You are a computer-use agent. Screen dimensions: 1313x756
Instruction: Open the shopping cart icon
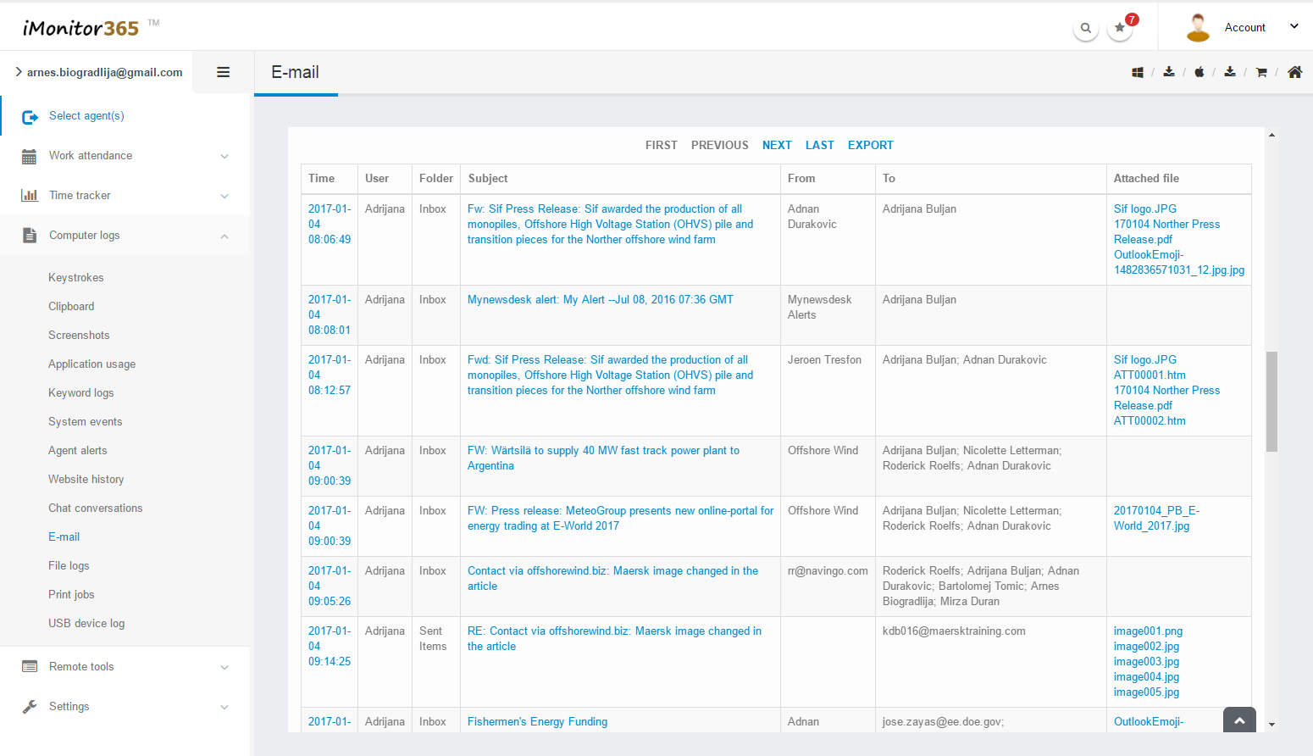(x=1261, y=73)
